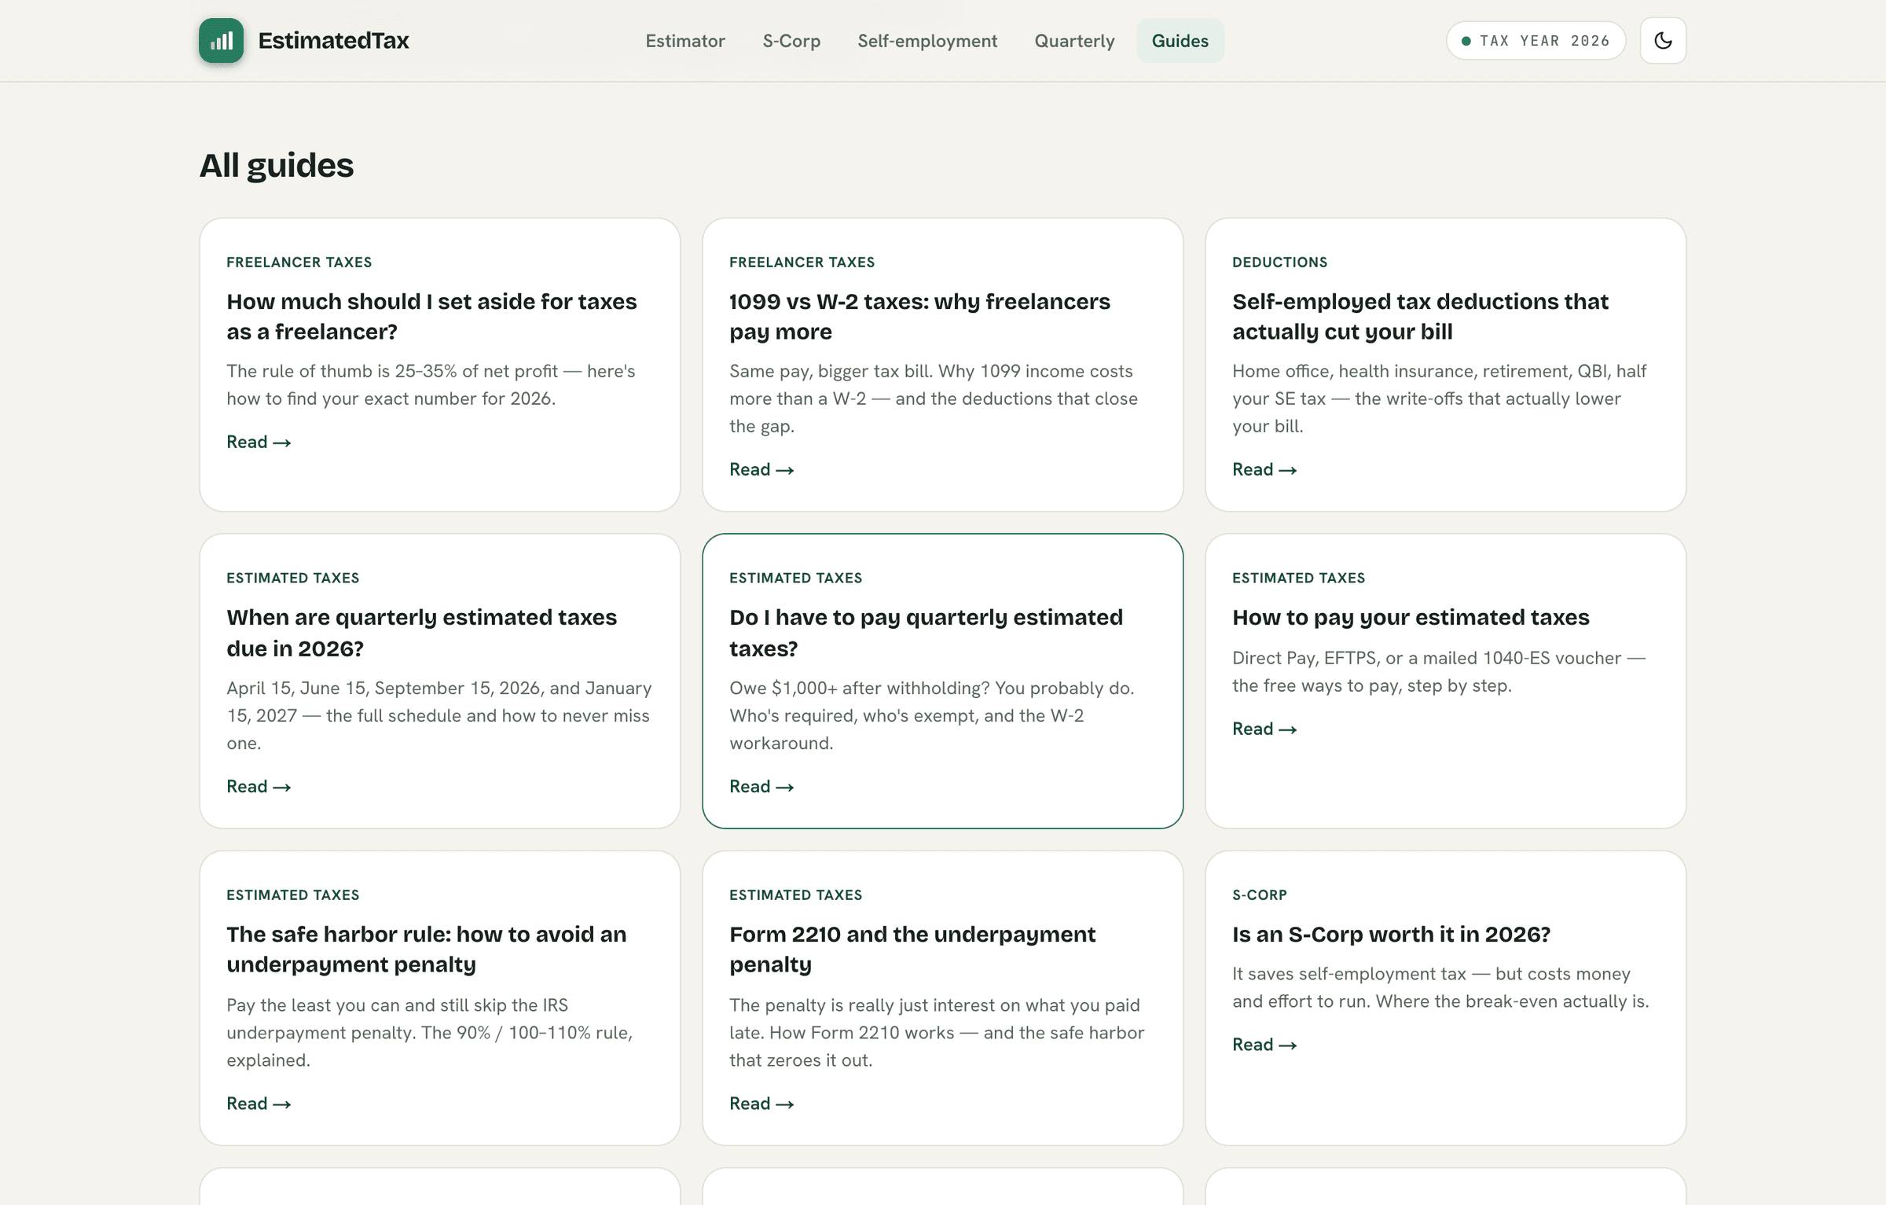Click 'April 15, June 15' schedule description

pyautogui.click(x=438, y=715)
